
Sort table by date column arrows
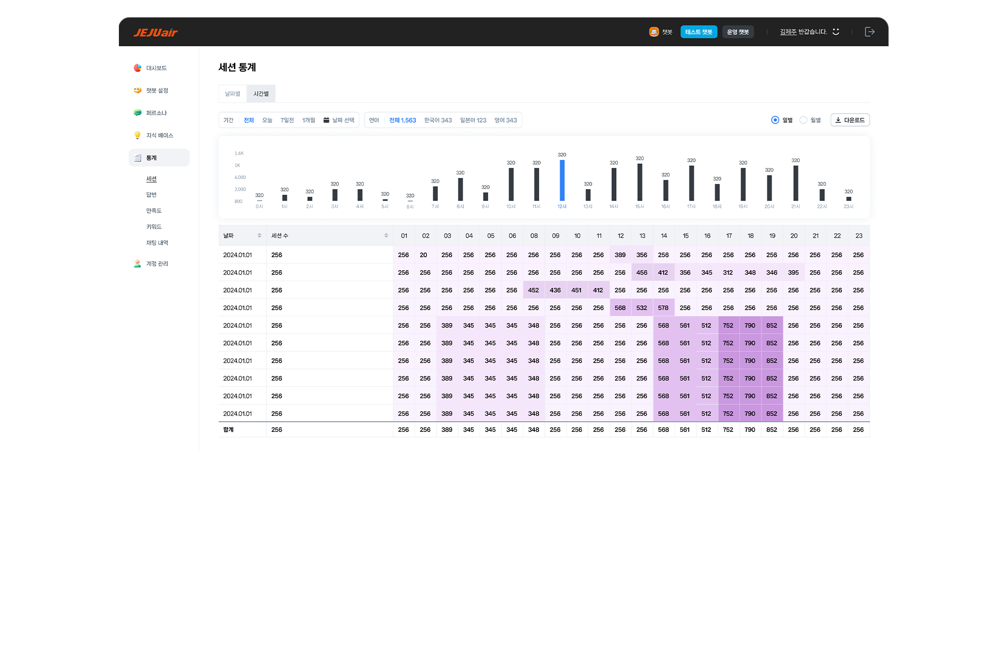point(259,235)
